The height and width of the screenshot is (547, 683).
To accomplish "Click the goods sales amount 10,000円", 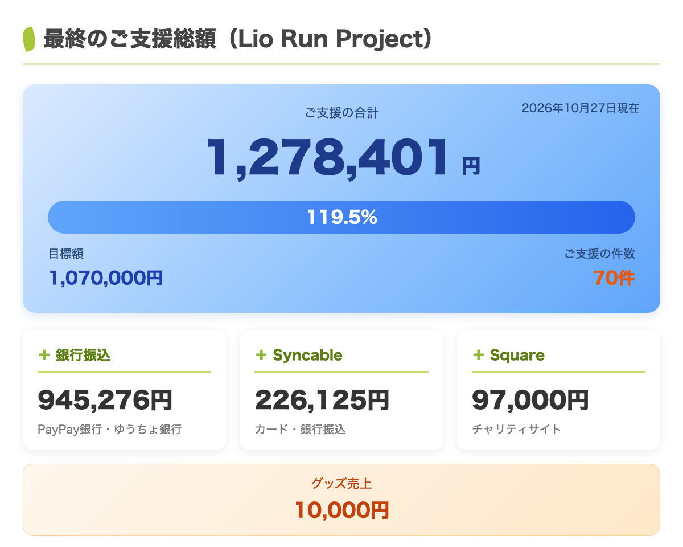I will pyautogui.click(x=341, y=510).
